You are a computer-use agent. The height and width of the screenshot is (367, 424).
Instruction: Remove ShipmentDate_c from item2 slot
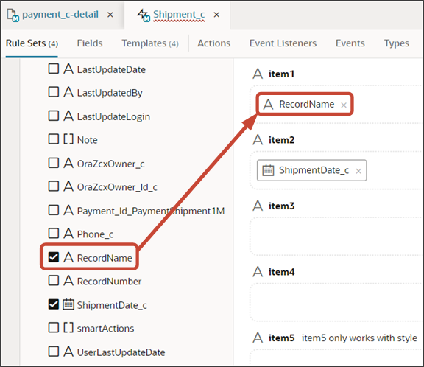point(358,171)
